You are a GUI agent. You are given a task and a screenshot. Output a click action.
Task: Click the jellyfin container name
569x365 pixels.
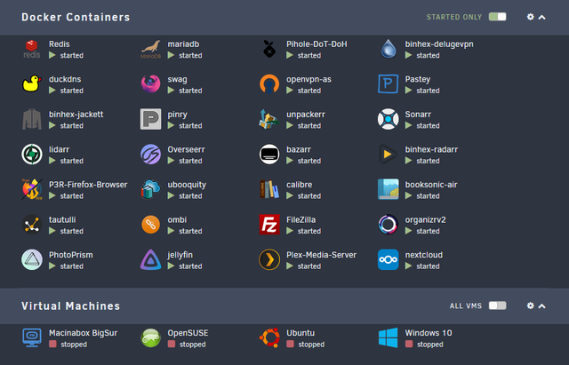[180, 255]
